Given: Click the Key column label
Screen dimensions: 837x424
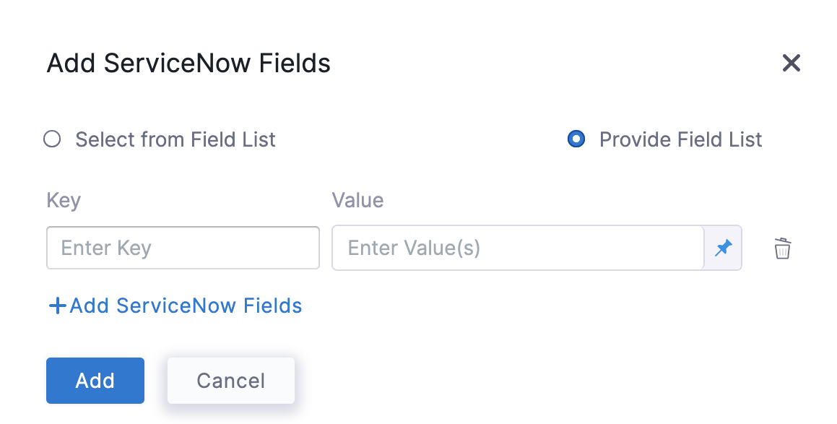Looking at the screenshot, I should 64,200.
